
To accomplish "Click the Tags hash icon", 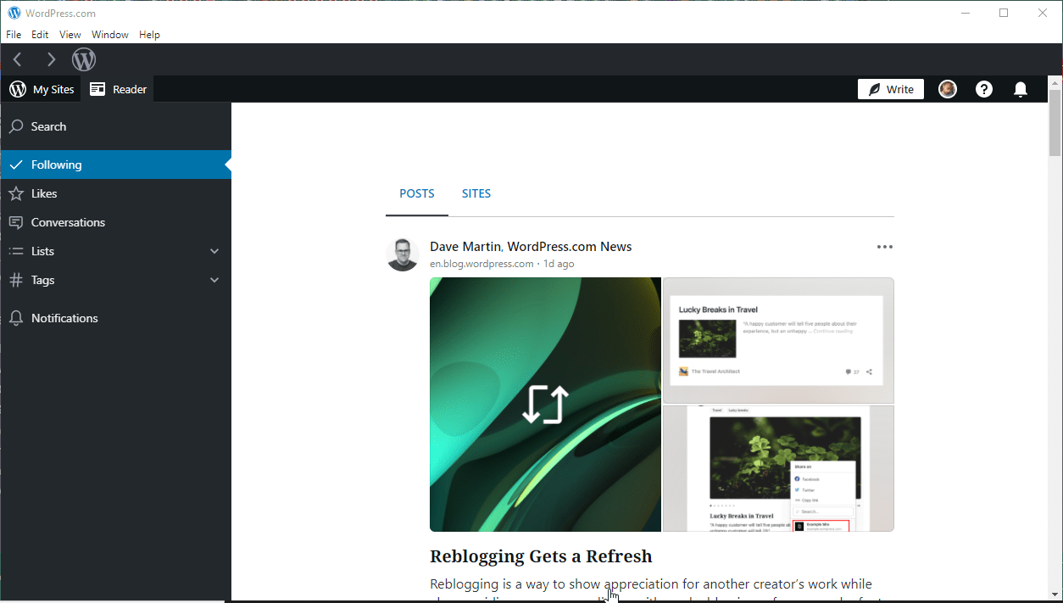I will tap(15, 280).
